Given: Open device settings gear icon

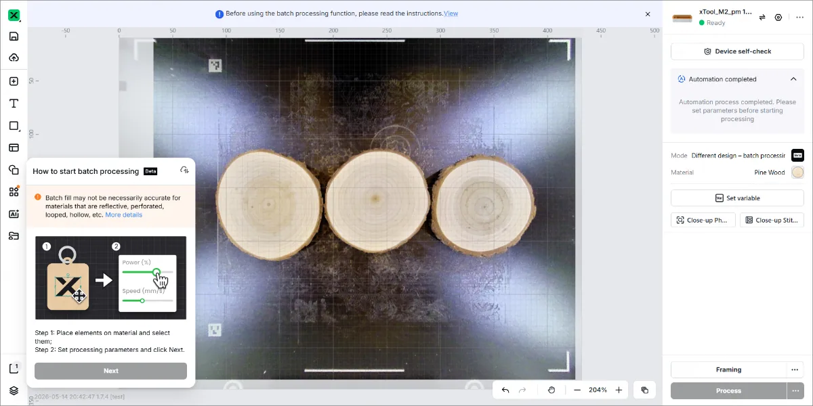Looking at the screenshot, I should [778, 18].
